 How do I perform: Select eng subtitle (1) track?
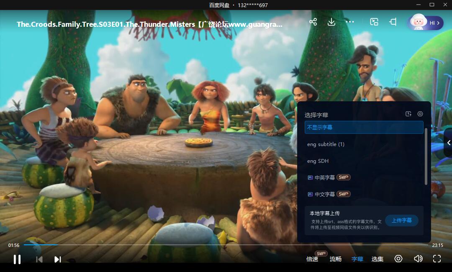click(x=364, y=144)
